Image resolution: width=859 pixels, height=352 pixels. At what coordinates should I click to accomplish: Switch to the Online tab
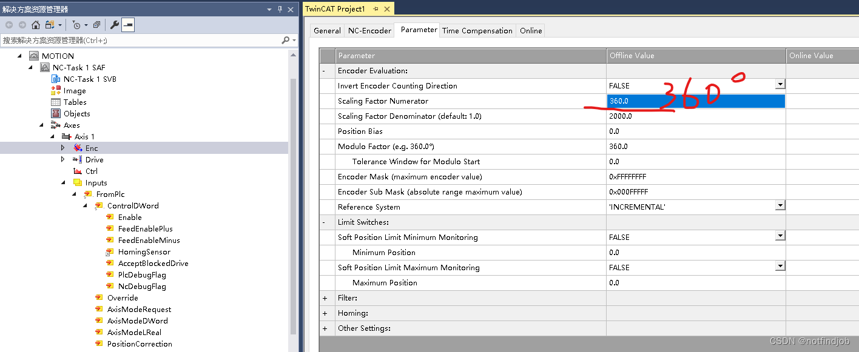point(530,30)
